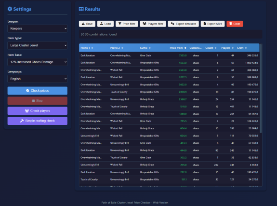Open the Players filter
Viewport: 277px width, 206px height.
(x=153, y=24)
